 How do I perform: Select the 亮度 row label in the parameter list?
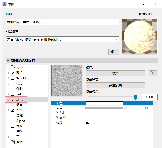(60, 108)
